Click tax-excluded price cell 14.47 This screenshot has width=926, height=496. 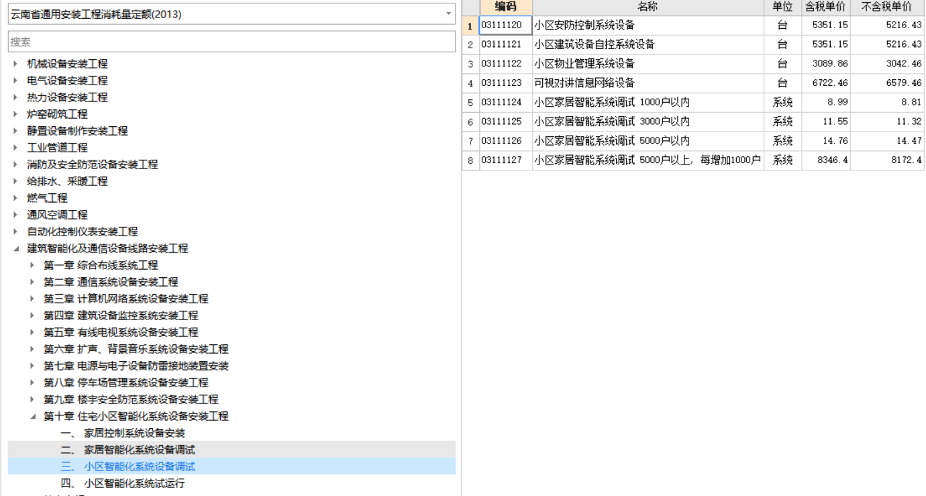[887, 141]
